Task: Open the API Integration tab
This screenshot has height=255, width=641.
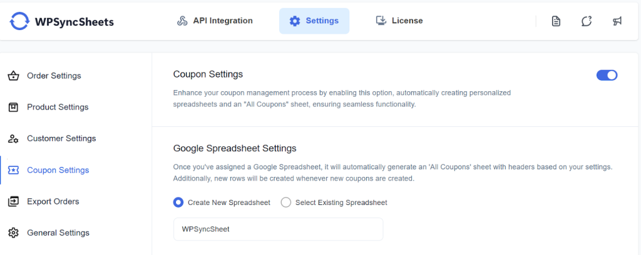Action: (215, 21)
